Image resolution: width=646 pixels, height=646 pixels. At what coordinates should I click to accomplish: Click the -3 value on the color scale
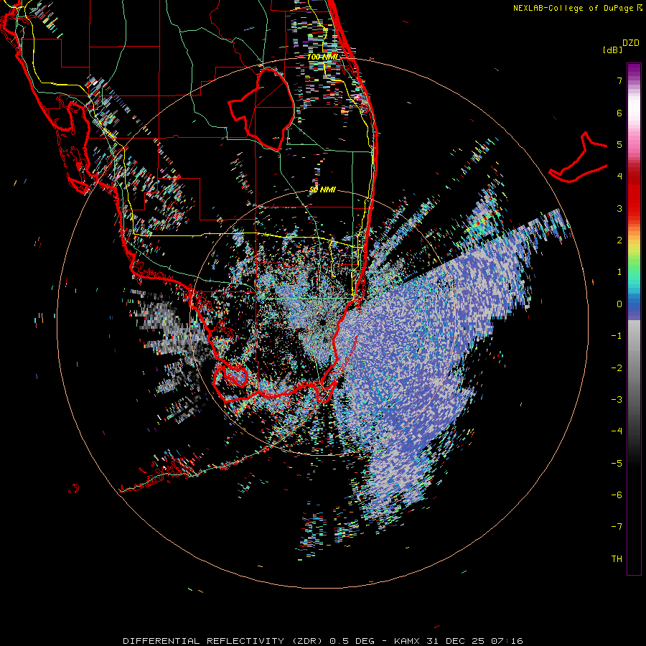617,399
